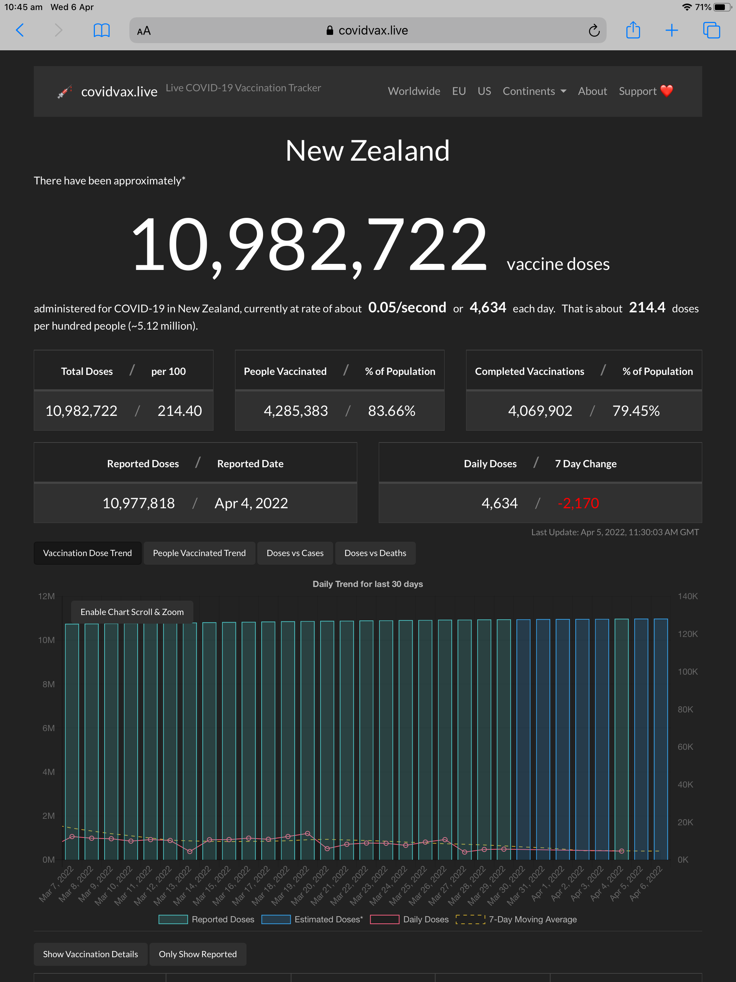Open Safari bookmarks book icon
This screenshot has height=982, width=736.
pyautogui.click(x=101, y=30)
